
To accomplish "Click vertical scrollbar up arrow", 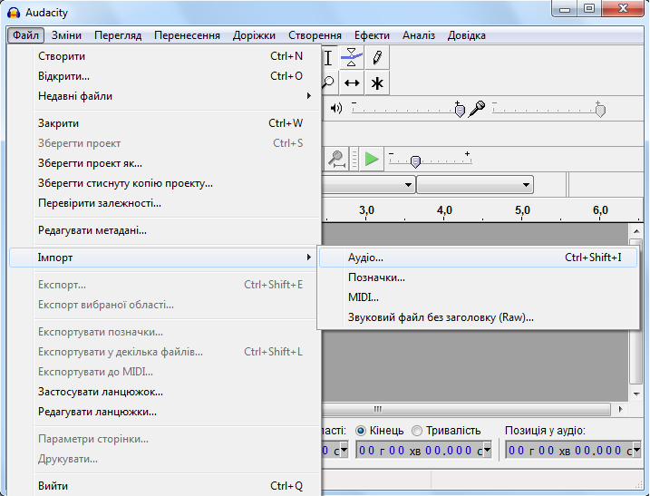I will [636, 231].
